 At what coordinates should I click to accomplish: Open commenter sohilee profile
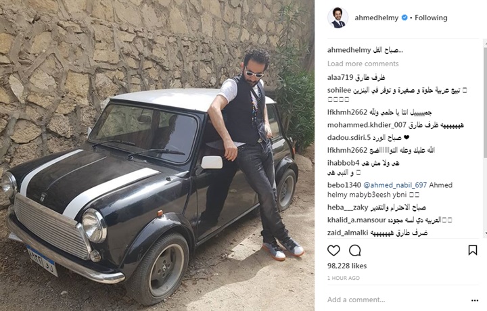[x=339, y=90]
